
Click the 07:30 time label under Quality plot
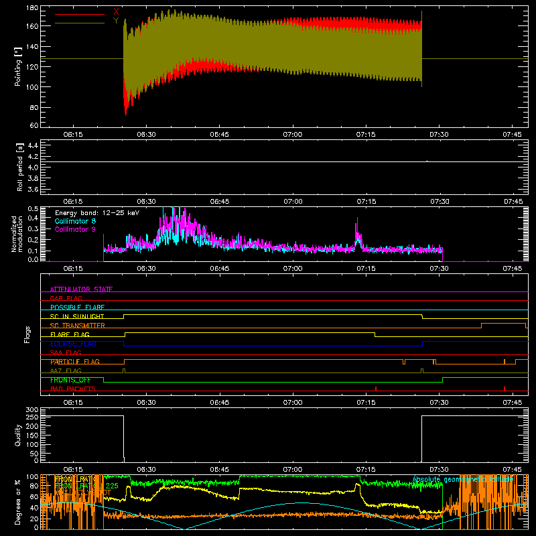[439, 470]
